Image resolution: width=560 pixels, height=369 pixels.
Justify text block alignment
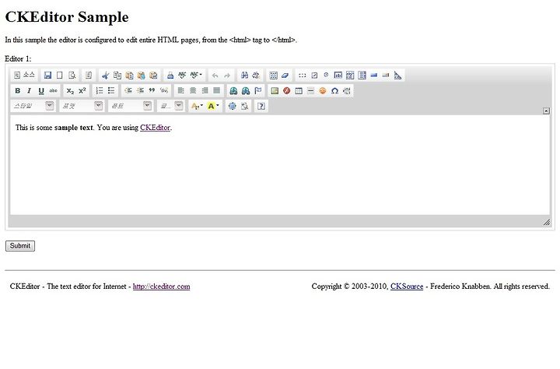[216, 91]
